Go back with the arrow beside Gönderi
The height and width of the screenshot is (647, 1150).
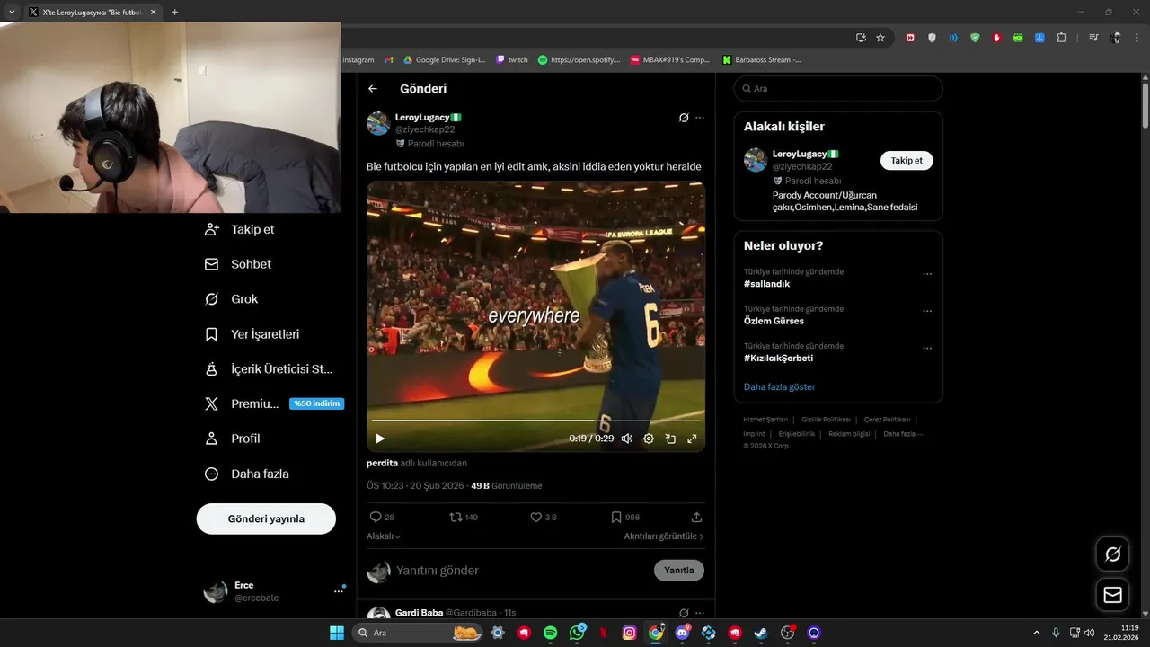click(373, 89)
